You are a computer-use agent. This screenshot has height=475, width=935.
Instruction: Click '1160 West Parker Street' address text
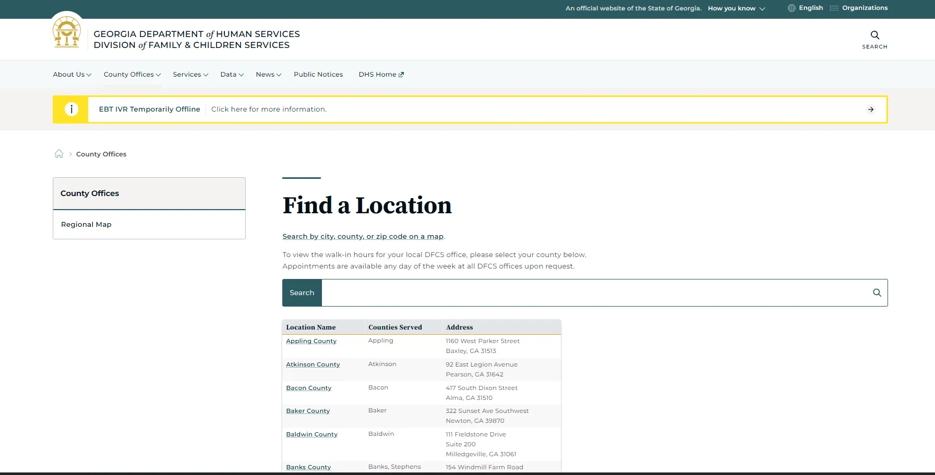pos(483,341)
